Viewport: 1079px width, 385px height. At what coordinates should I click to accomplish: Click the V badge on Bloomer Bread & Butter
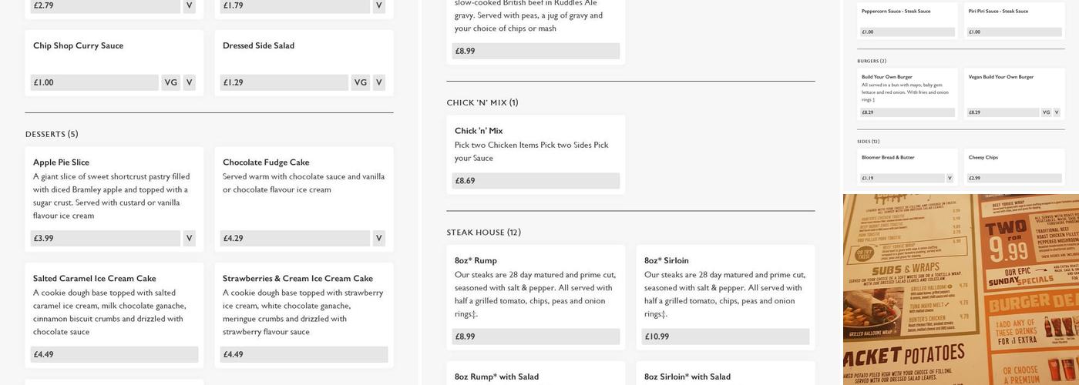point(950,179)
